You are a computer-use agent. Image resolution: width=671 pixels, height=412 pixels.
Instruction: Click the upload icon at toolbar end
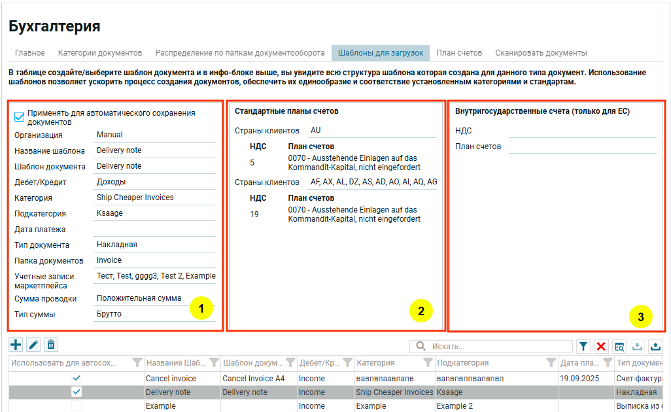tap(655, 347)
